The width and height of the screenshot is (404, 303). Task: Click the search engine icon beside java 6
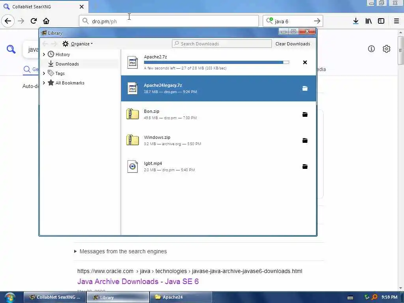269,21
